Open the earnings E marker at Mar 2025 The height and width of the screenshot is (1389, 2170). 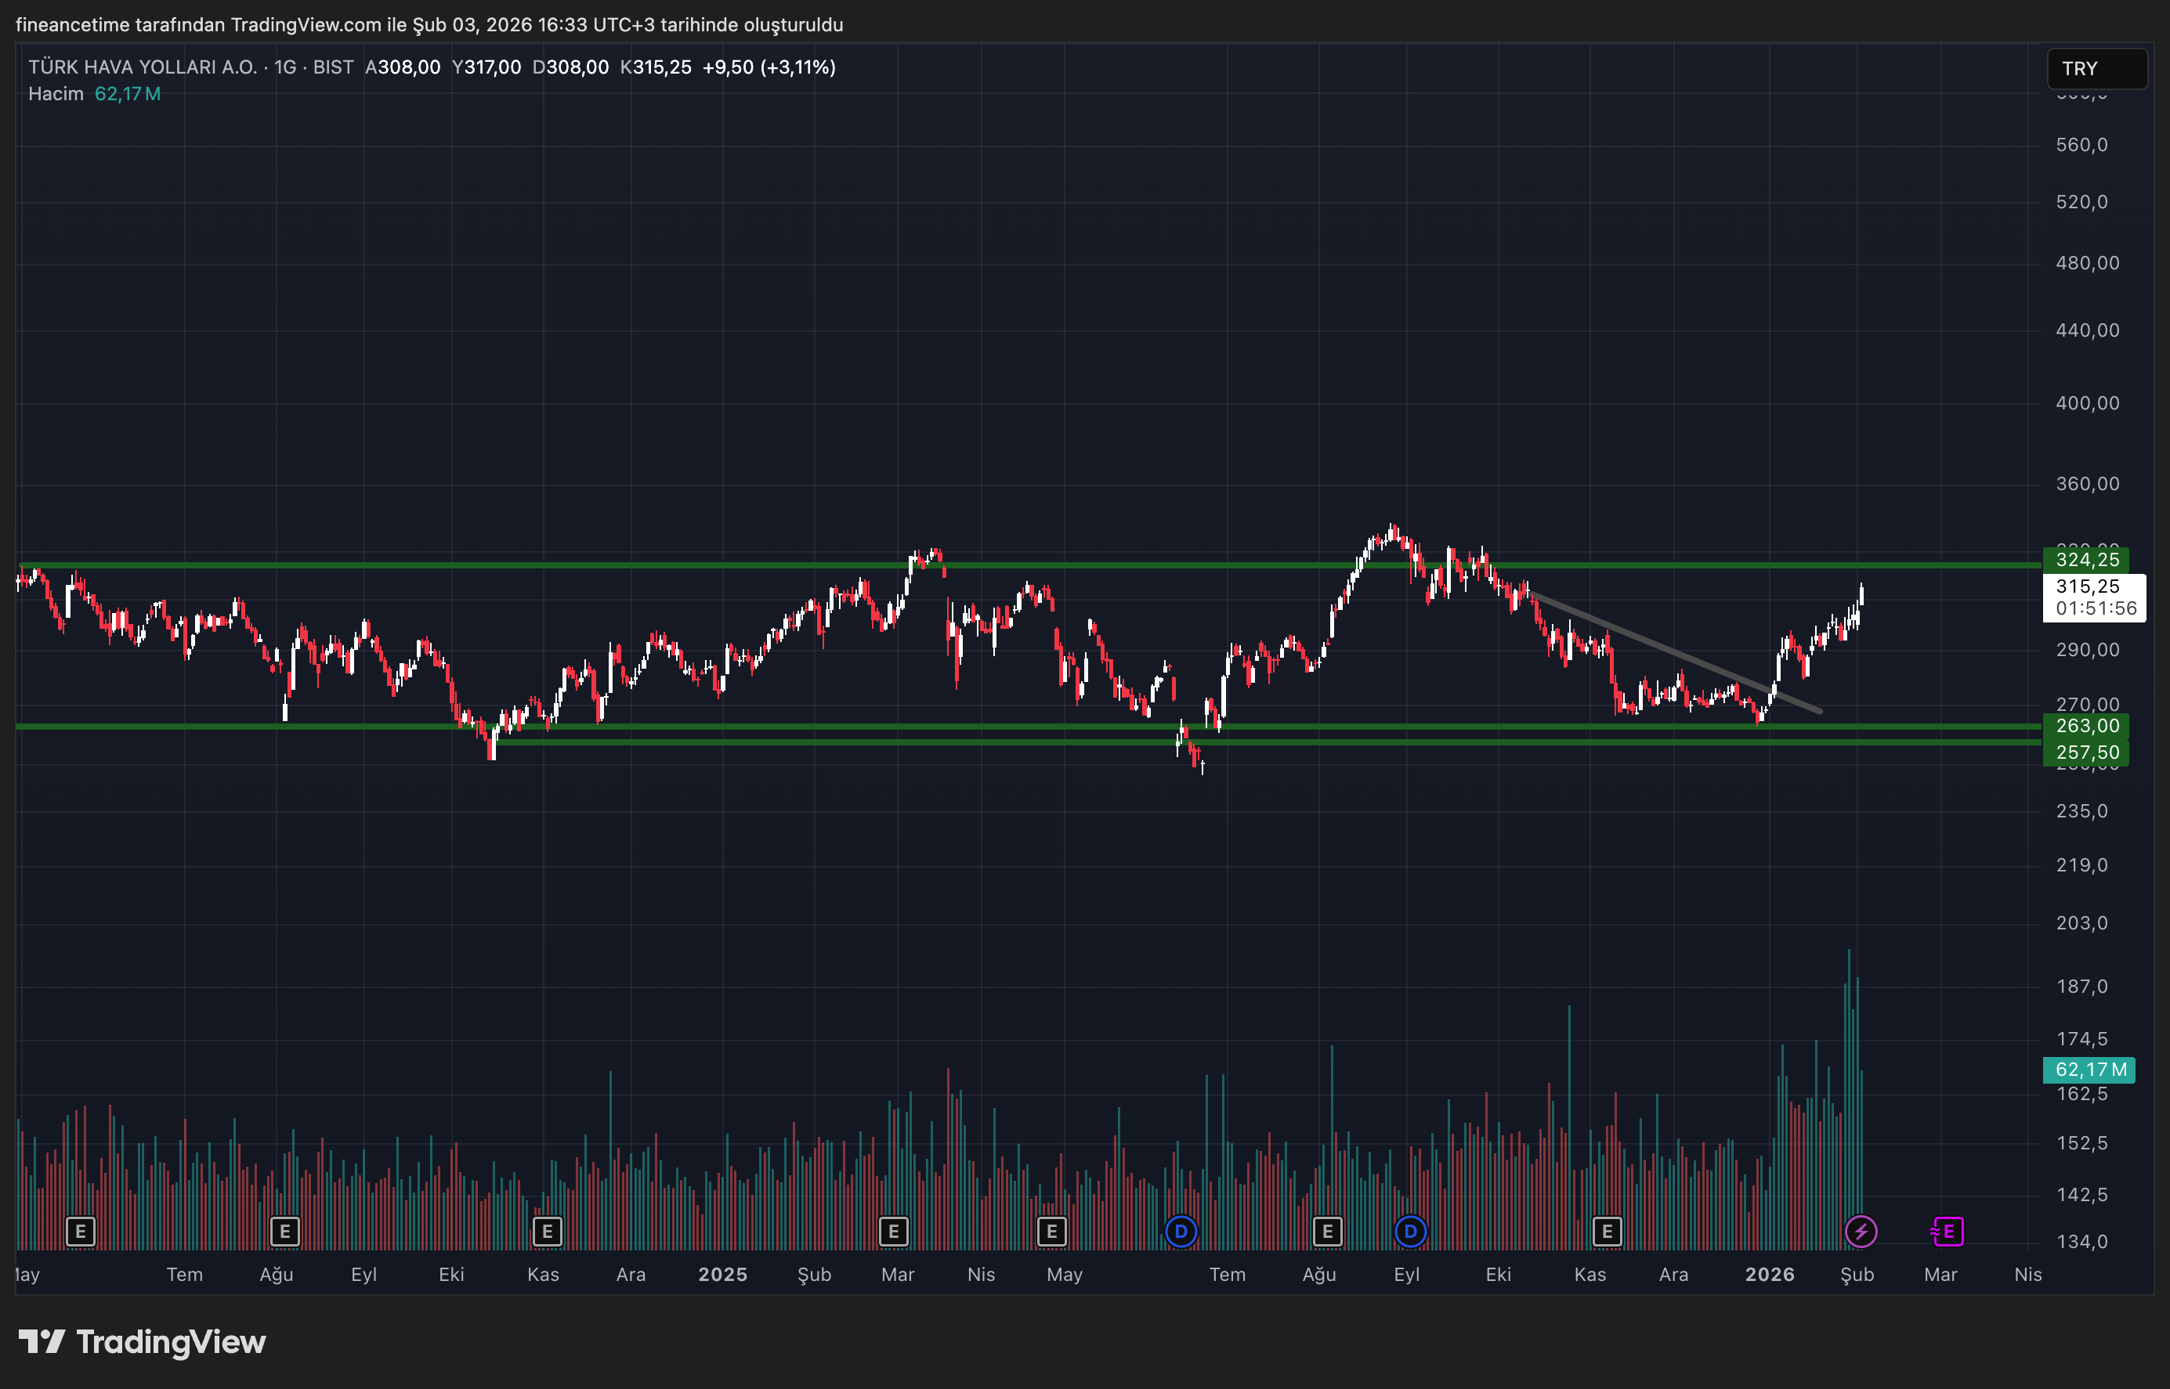point(893,1231)
